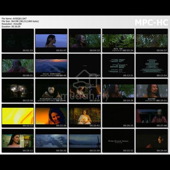Click the Duration 00:36:09 line
Viewport: 170px width, 170px height.
(x=11, y=27)
